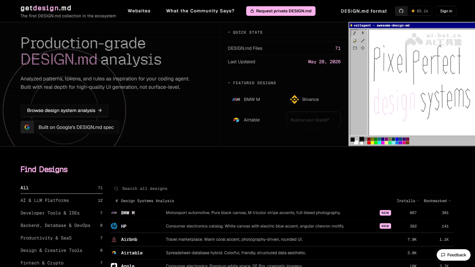This screenshot has width=475, height=267.
Task: Click the getdesign.md site logo
Action: tap(46, 8)
